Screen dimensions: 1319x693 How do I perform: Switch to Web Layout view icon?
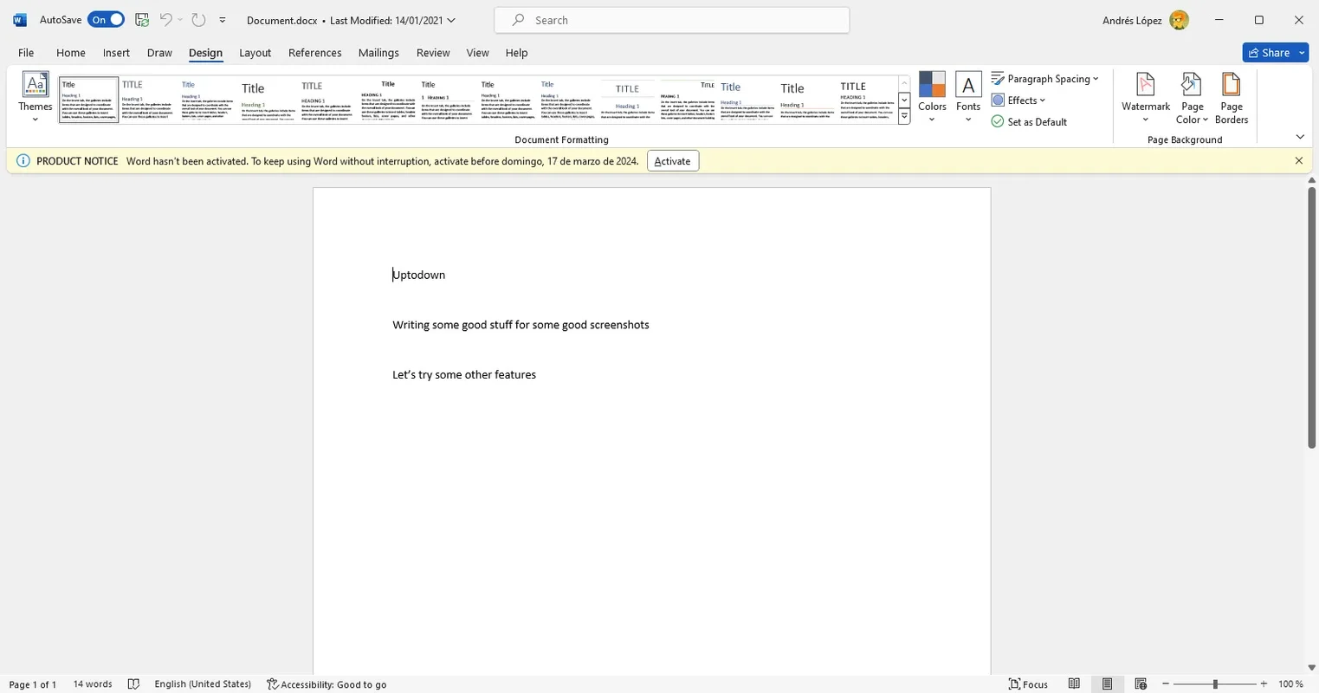pos(1141,684)
